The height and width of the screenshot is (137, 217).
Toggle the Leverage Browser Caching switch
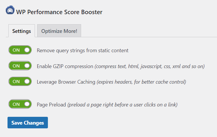[x=20, y=82]
